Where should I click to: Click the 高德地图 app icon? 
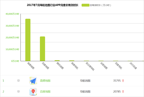pyautogui.click(x=33, y=81)
